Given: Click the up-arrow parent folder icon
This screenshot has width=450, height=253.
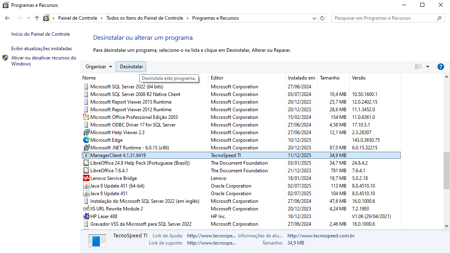Looking at the screenshot, I should click(37, 18).
